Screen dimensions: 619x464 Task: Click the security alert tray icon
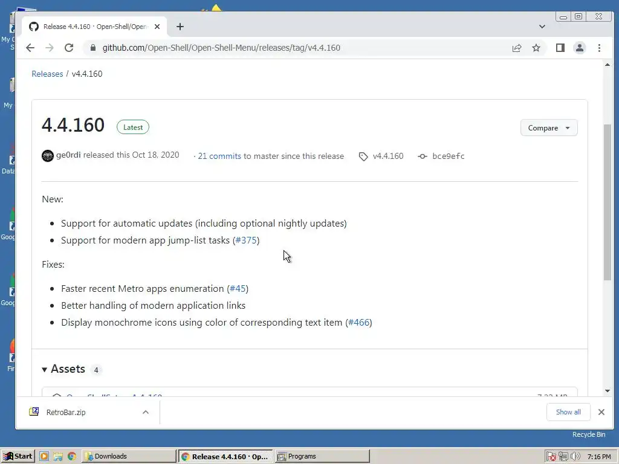[551, 457]
